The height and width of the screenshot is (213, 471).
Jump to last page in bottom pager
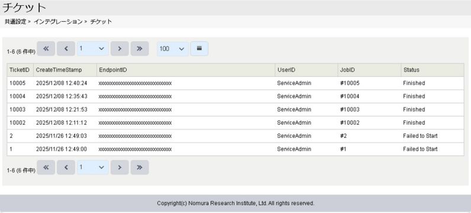click(140, 167)
